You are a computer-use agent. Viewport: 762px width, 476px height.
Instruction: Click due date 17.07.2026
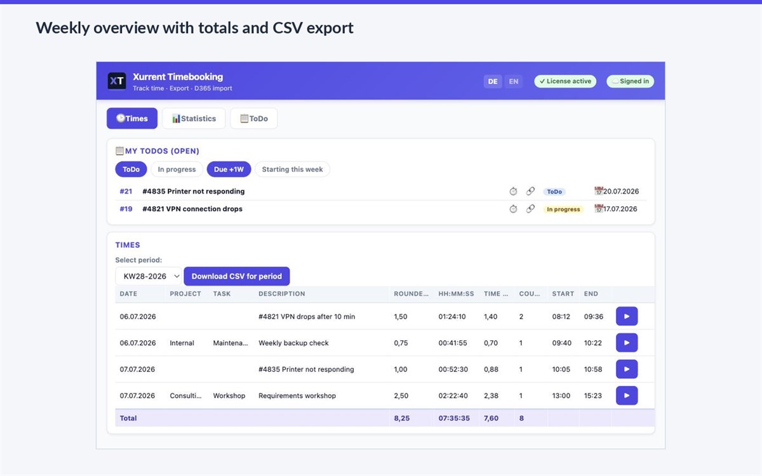[620, 209]
